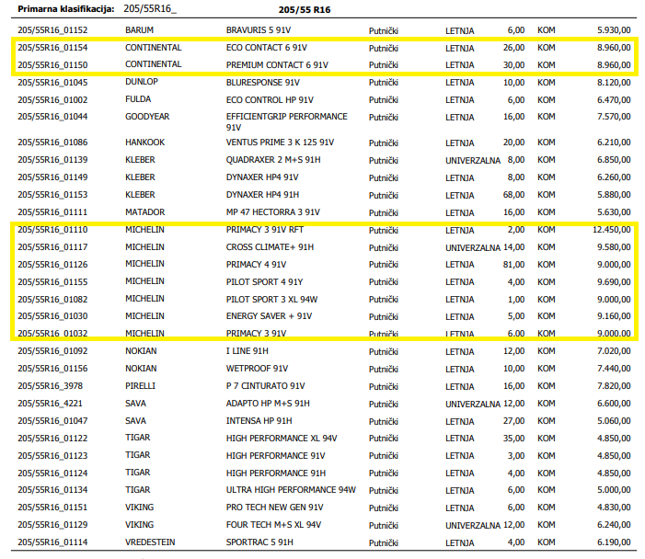Select PREMIUM CONTACT 6 91V text
Image resolution: width=645 pixels, height=559 pixels.
tap(277, 65)
